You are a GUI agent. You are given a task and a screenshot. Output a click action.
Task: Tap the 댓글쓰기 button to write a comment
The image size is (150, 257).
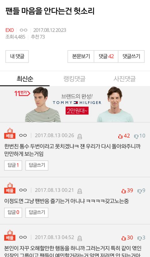click(131, 57)
